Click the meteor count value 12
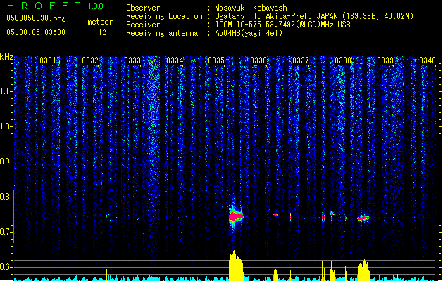The height and width of the screenshot is (281, 443). [102, 32]
